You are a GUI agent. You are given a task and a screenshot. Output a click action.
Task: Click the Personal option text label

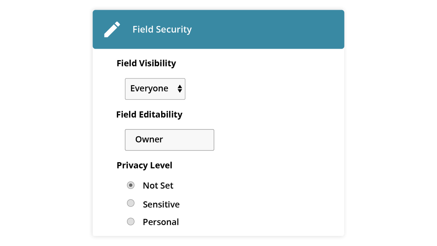[x=161, y=222]
